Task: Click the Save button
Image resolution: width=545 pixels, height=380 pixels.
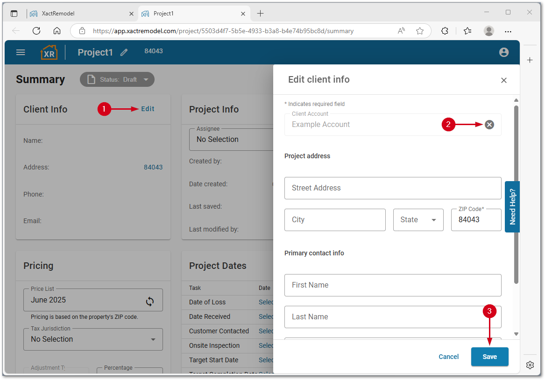Action: point(489,357)
